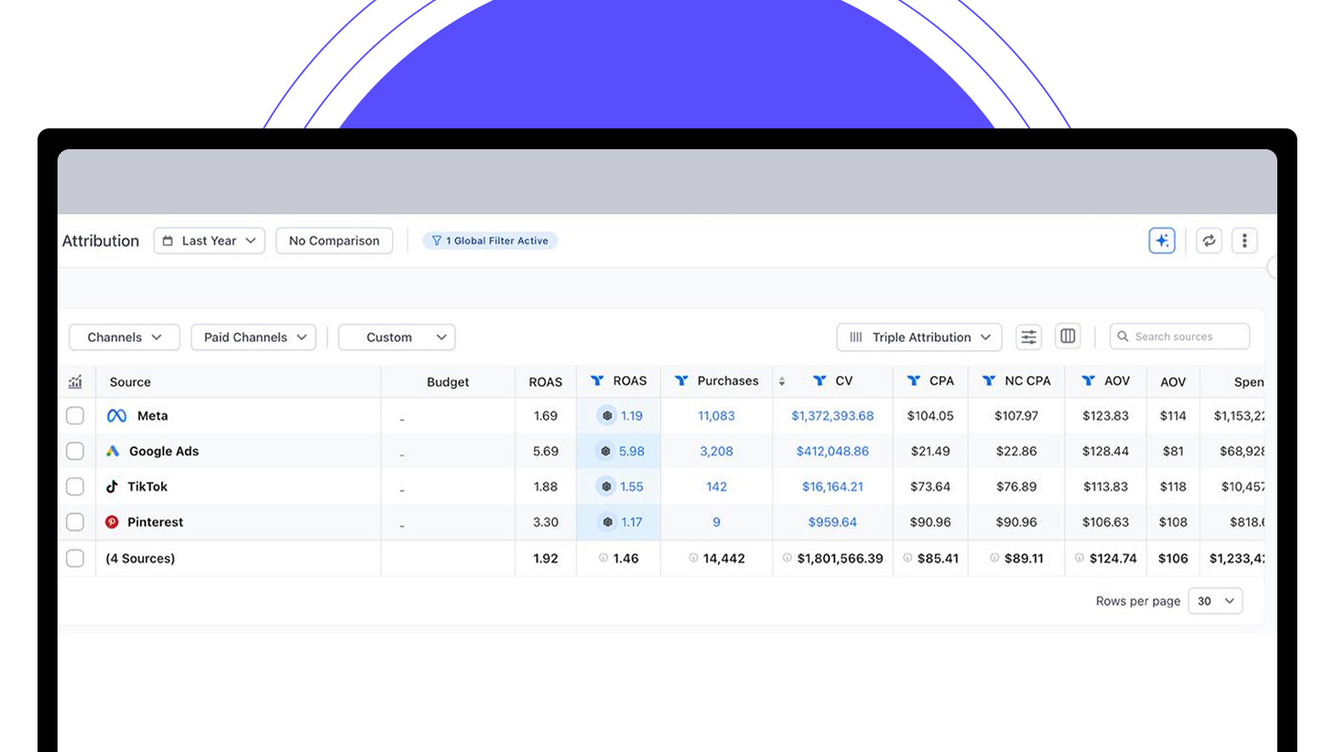This screenshot has width=1334, height=752.
Task: Click the column layout icon
Action: (1067, 337)
